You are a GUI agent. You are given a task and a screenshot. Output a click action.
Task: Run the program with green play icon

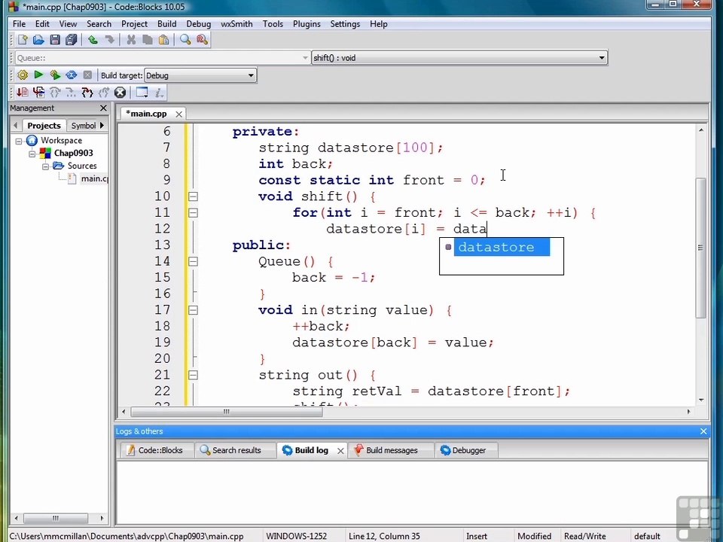(38, 75)
